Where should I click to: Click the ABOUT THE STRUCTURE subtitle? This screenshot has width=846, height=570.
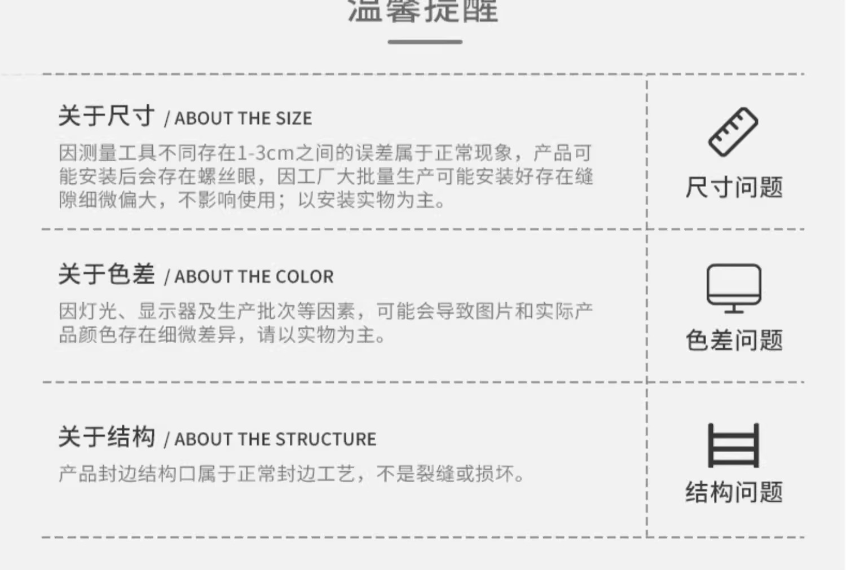coord(275,439)
